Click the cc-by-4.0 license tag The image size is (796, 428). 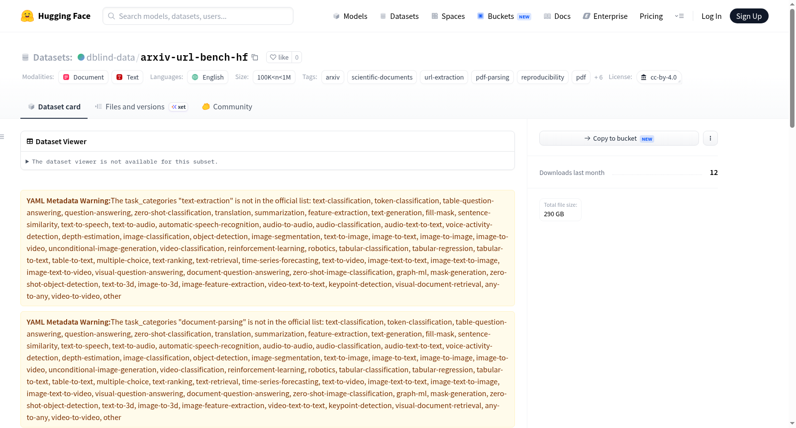click(x=659, y=77)
